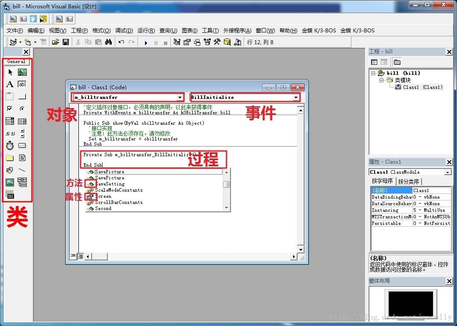Open the 调试(D) menu
Image resolution: width=457 pixels, height=326 pixels.
click(x=124, y=31)
